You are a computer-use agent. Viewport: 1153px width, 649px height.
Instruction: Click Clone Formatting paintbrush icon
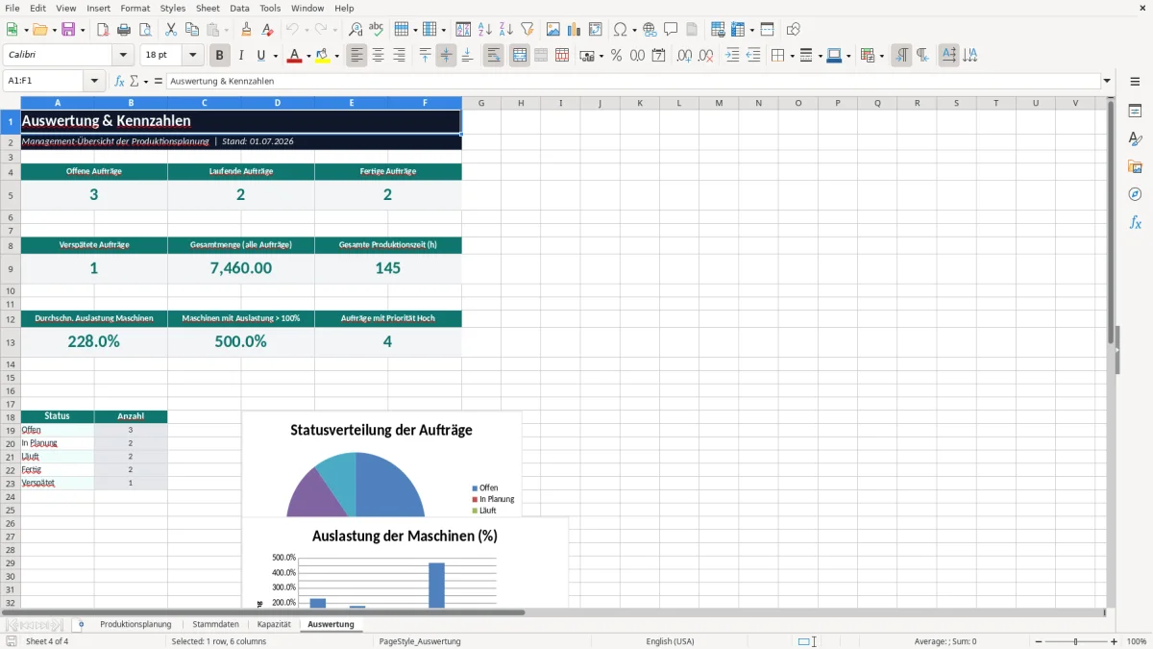(247, 30)
